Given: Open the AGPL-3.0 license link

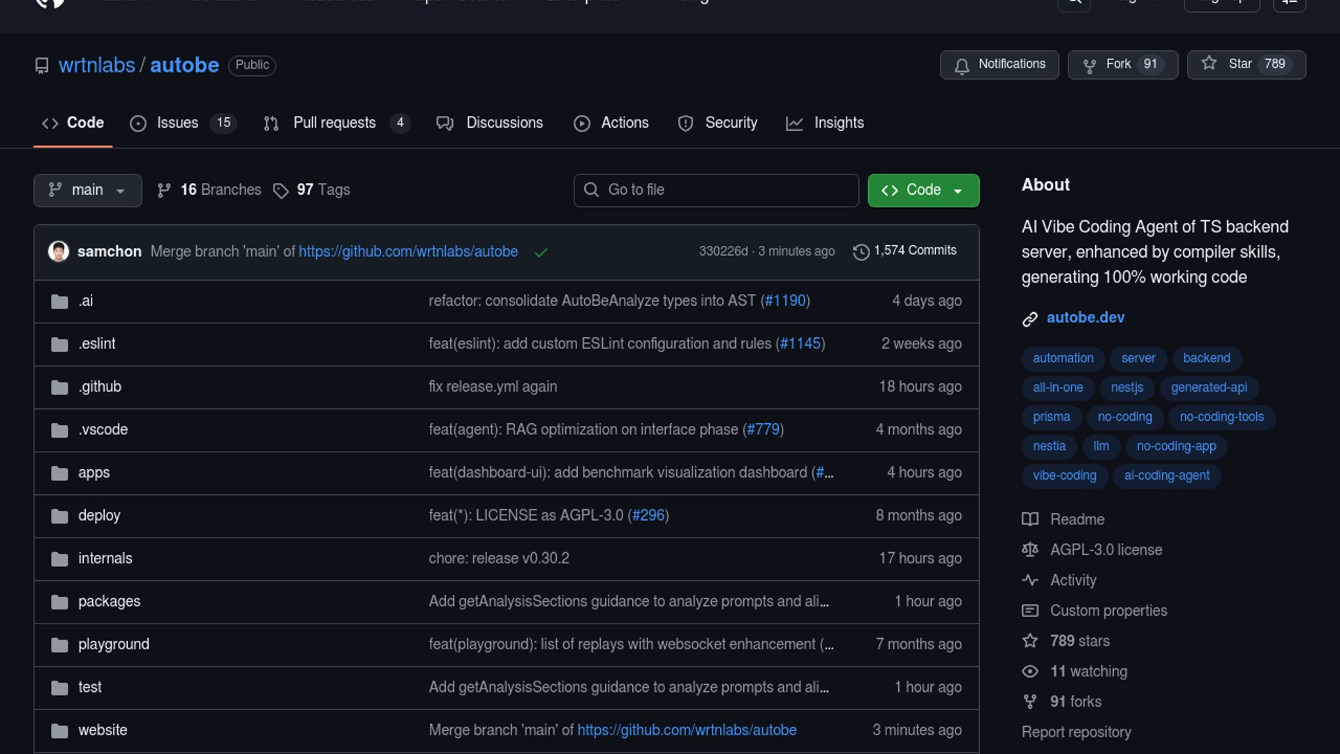Looking at the screenshot, I should pyautogui.click(x=1105, y=550).
